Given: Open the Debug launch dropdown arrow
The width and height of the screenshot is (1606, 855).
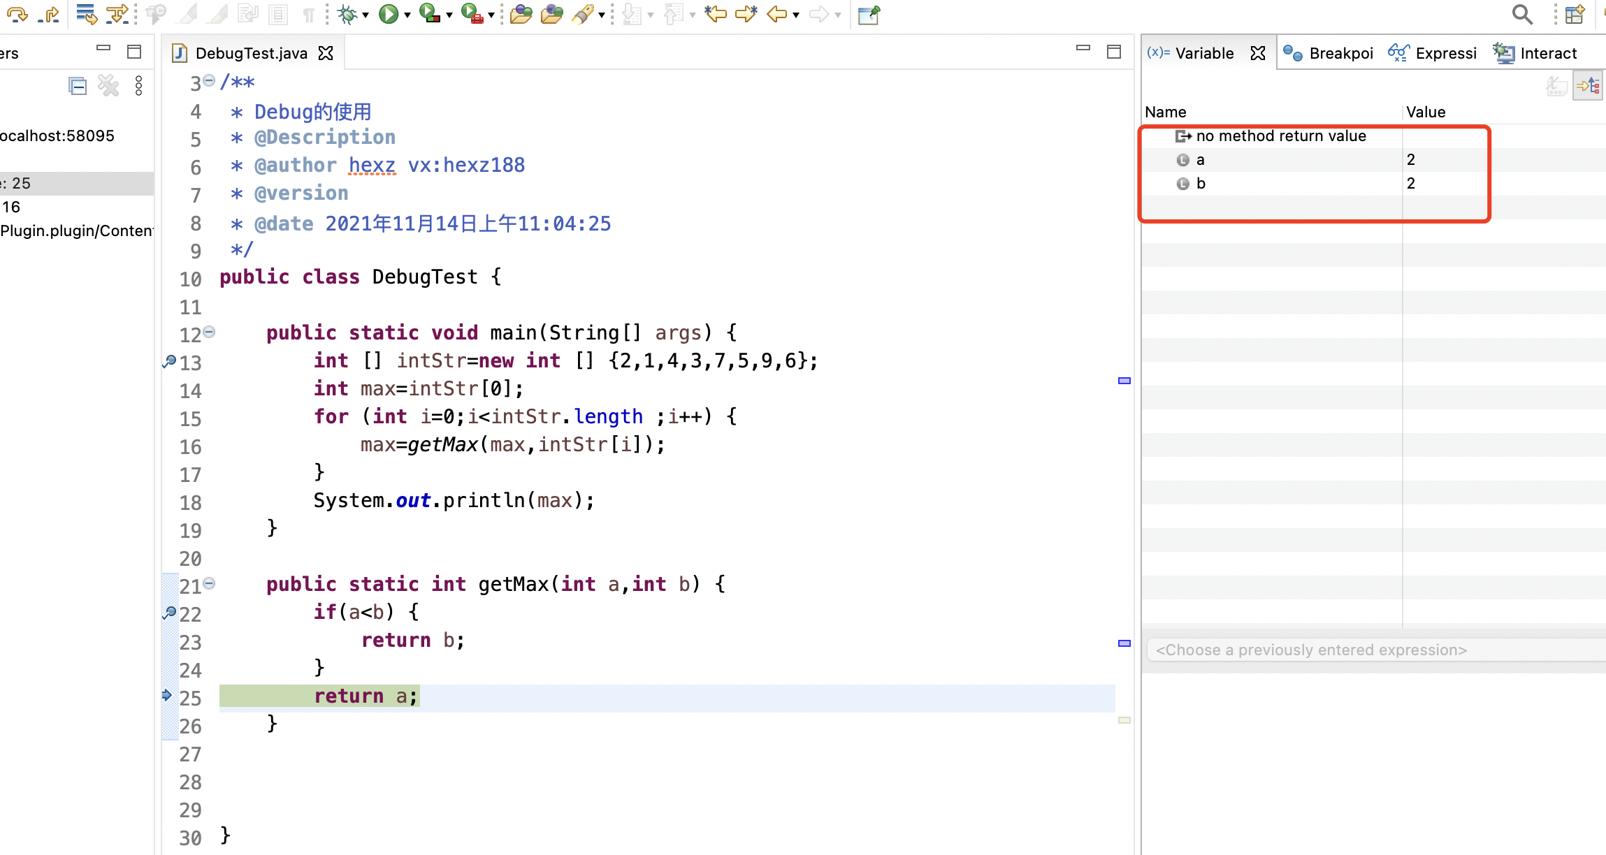Looking at the screenshot, I should click(x=366, y=15).
